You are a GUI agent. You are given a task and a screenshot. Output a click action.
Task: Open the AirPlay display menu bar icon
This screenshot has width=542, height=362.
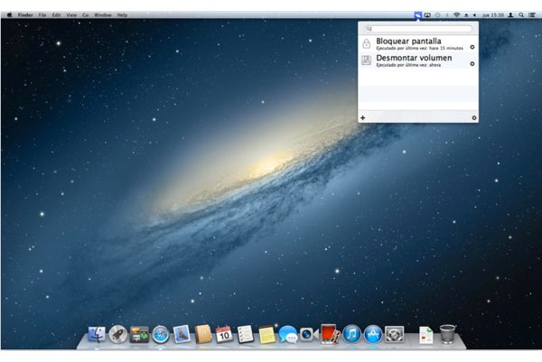pyautogui.click(x=427, y=14)
